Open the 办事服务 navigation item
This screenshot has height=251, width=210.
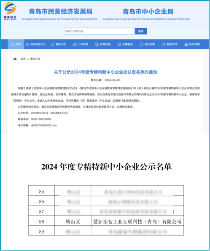point(125,44)
